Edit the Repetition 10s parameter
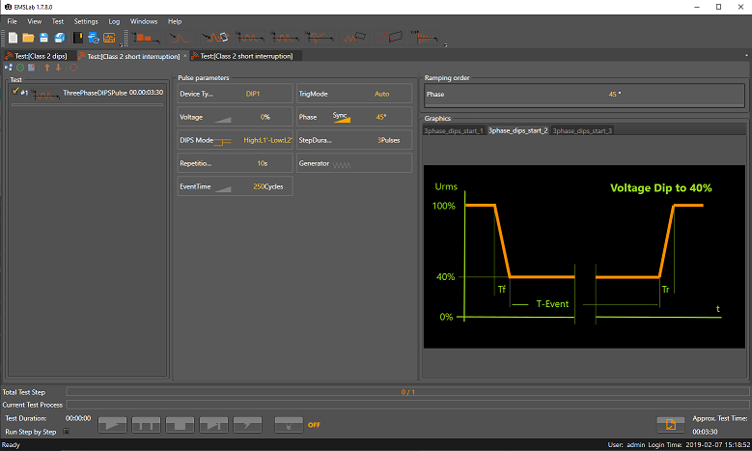Screen dimensions: 752x451 235,163
